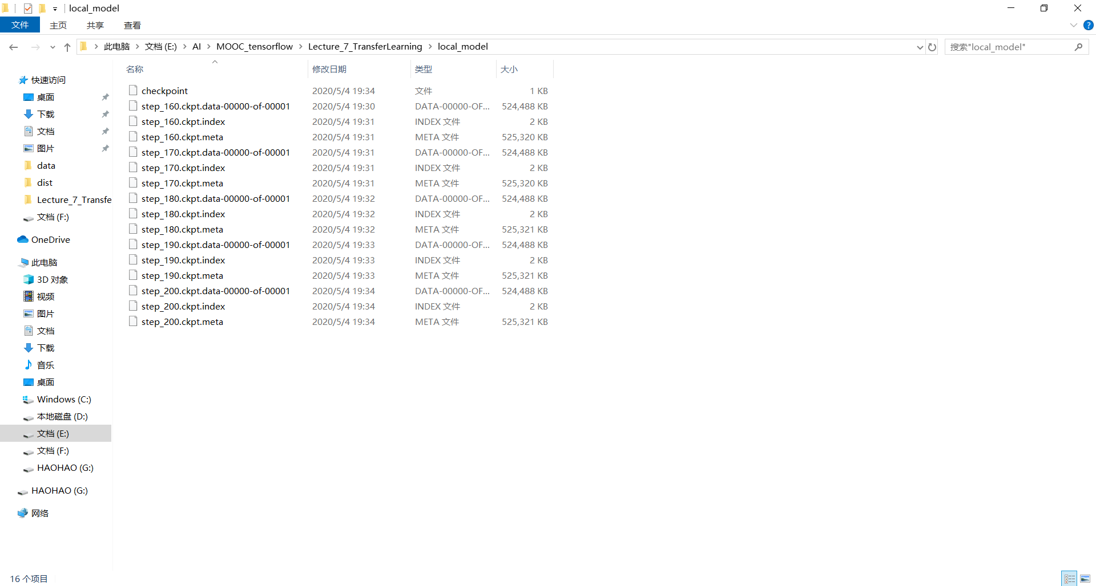
Task: Open OneDrive in navigation pane
Action: pyautogui.click(x=51, y=239)
